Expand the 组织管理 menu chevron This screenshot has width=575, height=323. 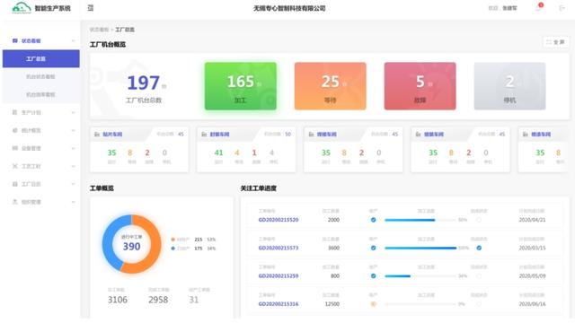click(73, 202)
